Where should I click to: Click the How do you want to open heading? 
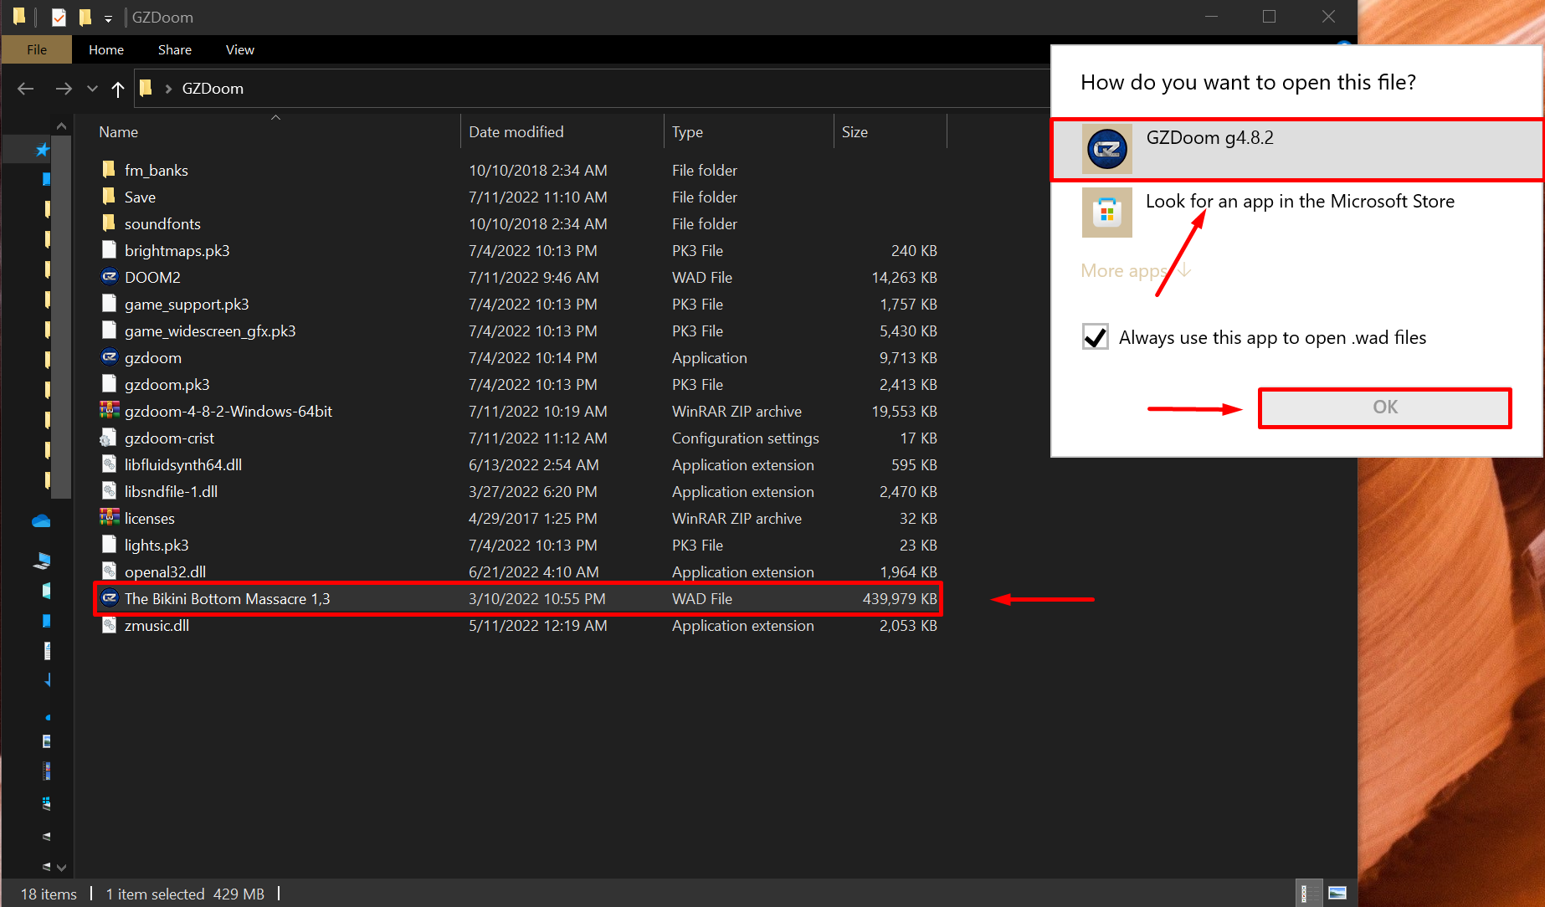pos(1248,82)
